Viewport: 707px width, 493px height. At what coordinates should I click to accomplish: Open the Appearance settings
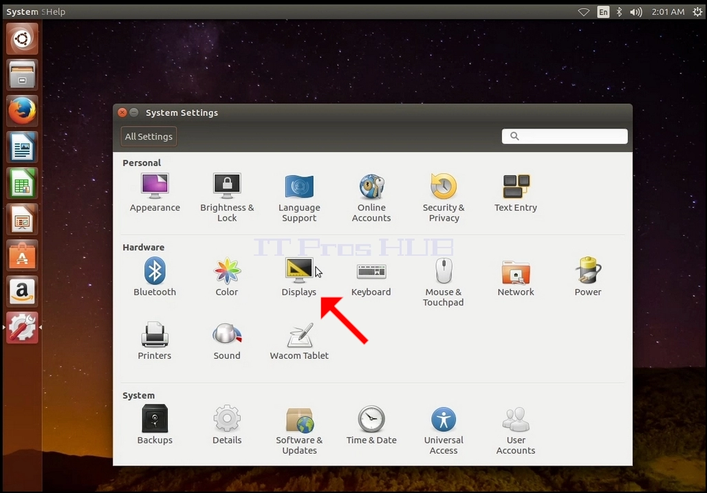click(x=155, y=193)
